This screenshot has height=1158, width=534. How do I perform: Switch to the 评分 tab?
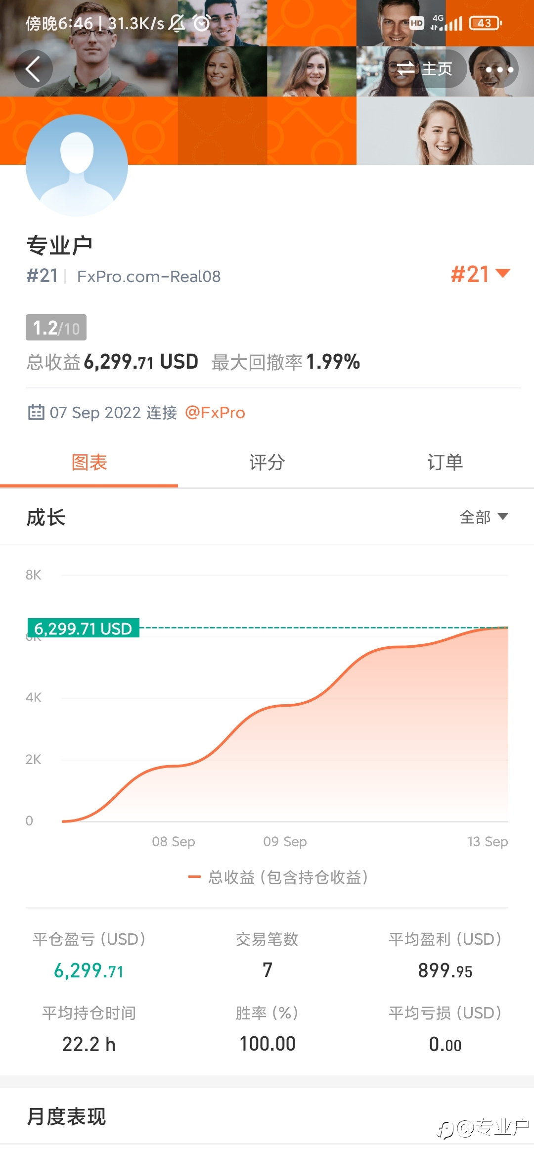coord(267,462)
